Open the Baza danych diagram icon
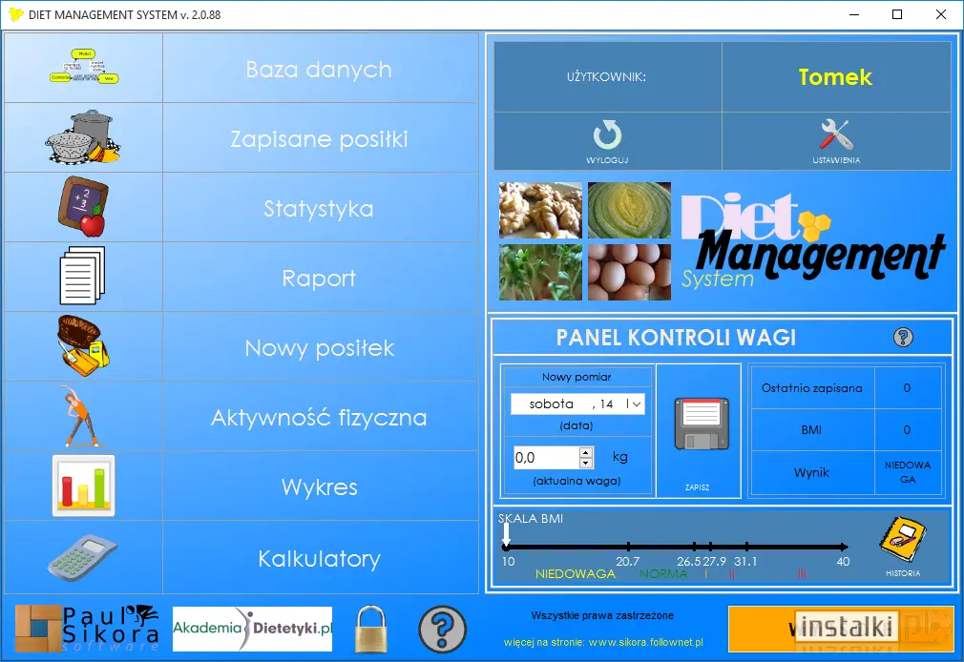 point(84,67)
